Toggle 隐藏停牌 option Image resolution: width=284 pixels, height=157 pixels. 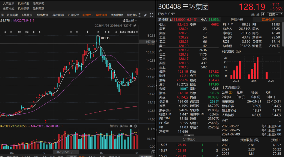coord(102,15)
